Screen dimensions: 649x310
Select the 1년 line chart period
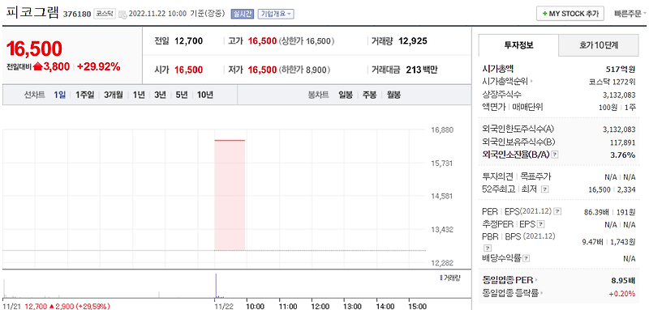138,95
